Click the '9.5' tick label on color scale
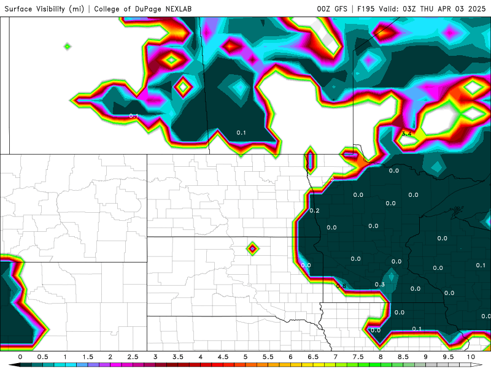Viewport: 491px width, 368px height. 448,357
